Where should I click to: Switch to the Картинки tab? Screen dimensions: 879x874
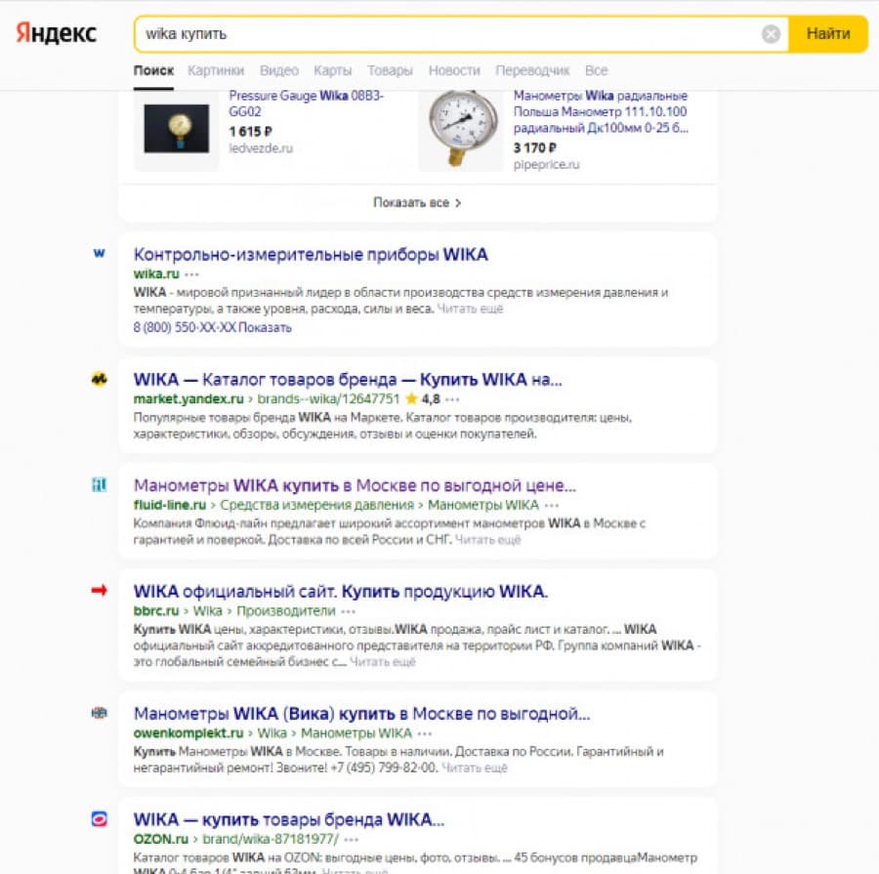point(216,70)
